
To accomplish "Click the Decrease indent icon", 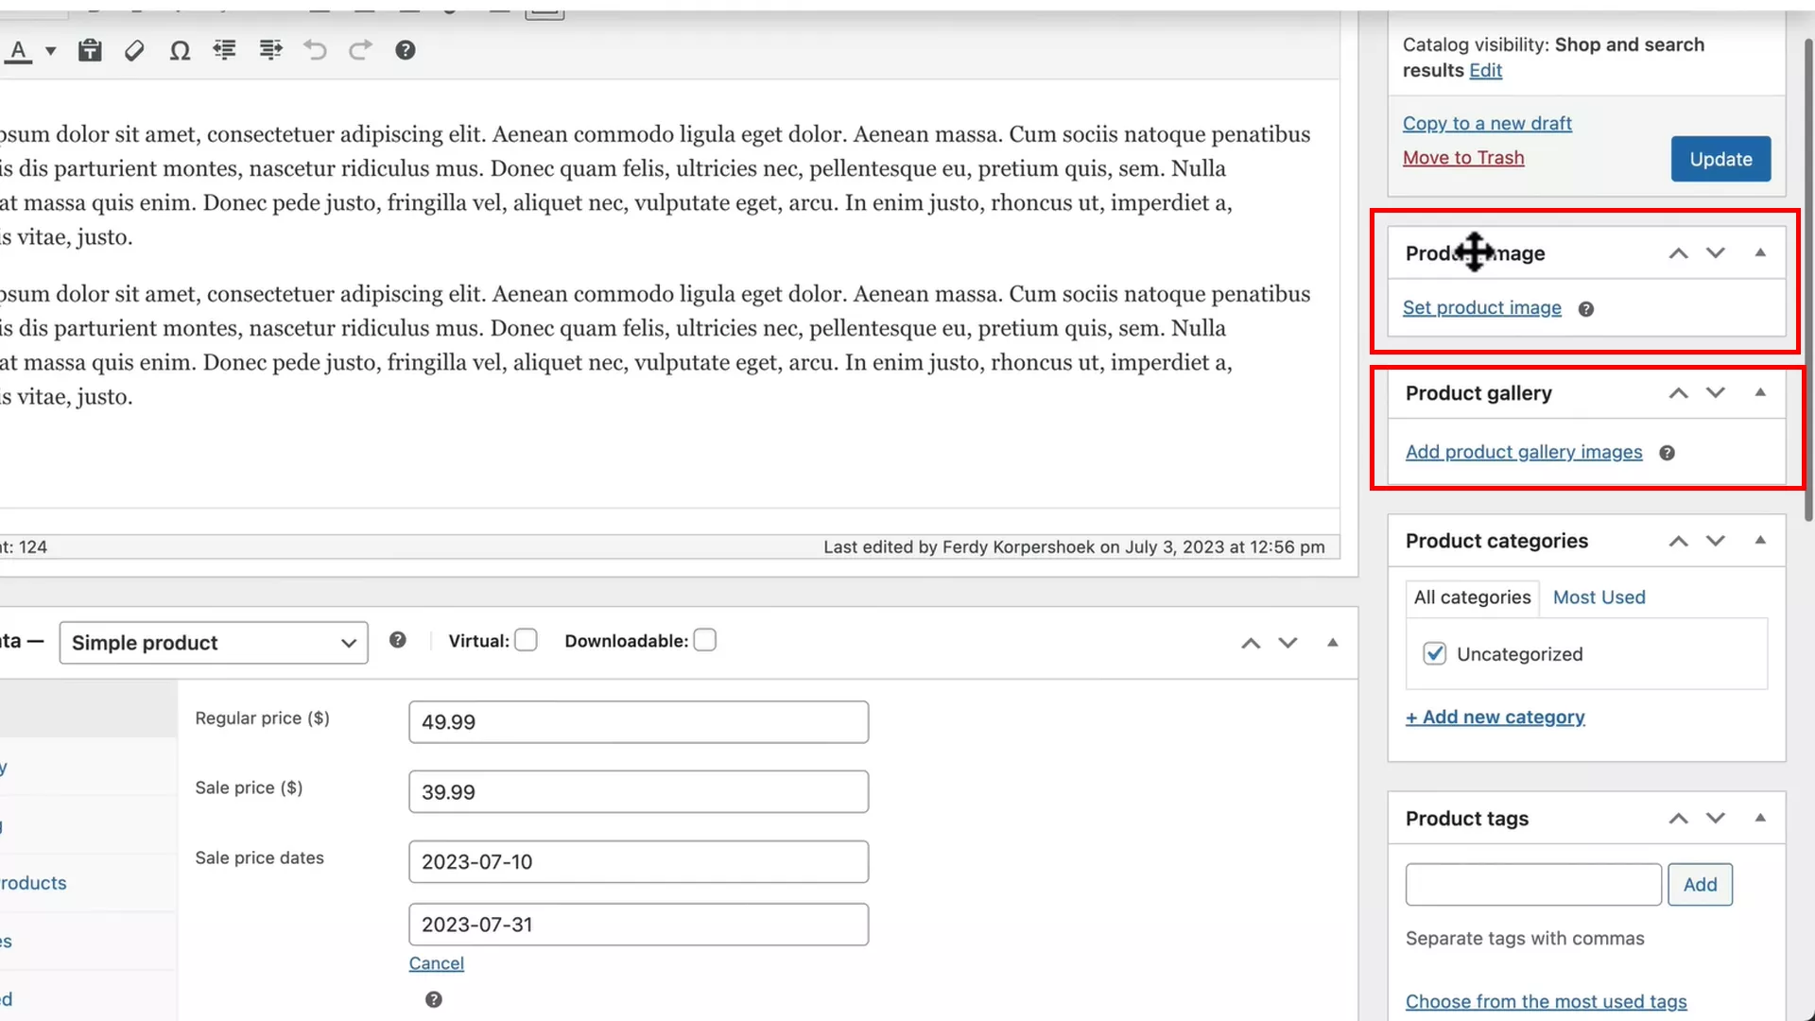I will click(225, 50).
